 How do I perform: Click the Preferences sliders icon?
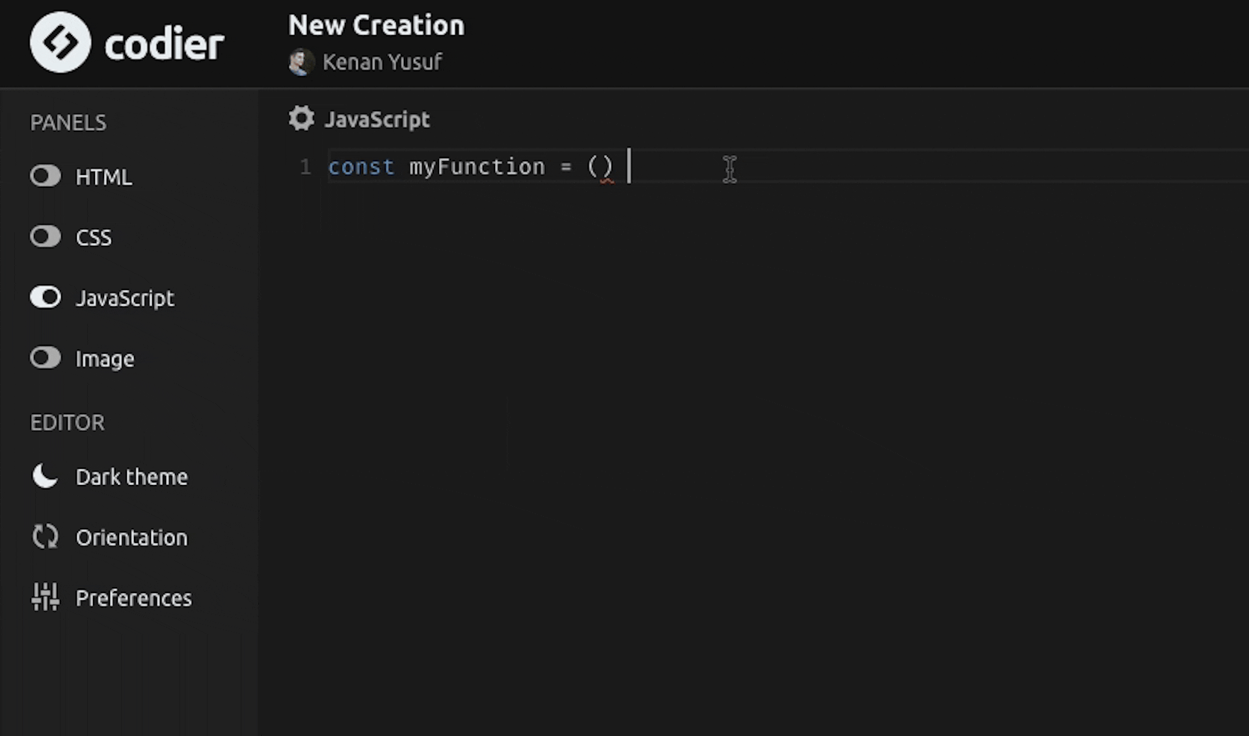click(x=45, y=597)
